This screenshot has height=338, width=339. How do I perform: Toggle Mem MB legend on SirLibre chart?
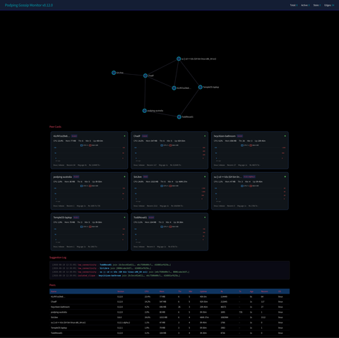coord(174,186)
